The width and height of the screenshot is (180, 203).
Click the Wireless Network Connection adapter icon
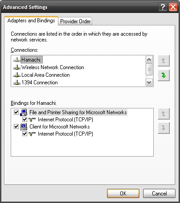(17, 67)
